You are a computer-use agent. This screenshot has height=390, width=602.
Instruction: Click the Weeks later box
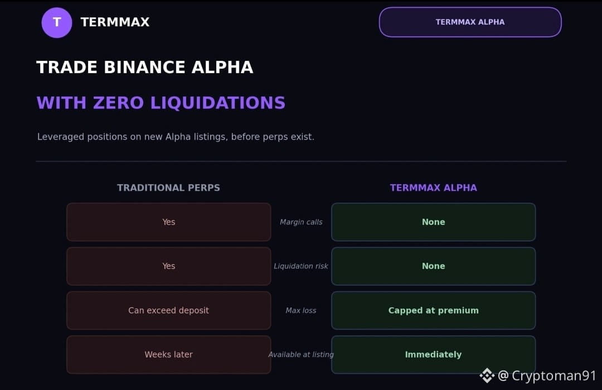pyautogui.click(x=168, y=355)
